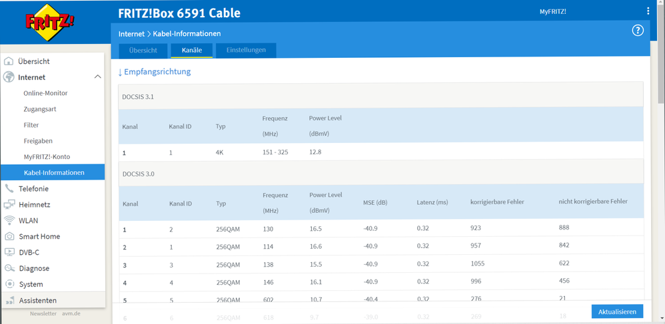
Task: Click the DVB-C monitor icon
Action: [x=9, y=253]
